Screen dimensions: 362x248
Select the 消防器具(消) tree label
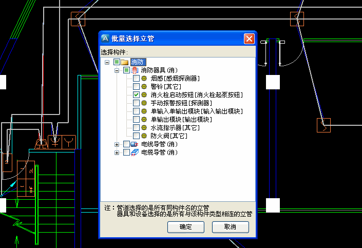pos(159,70)
